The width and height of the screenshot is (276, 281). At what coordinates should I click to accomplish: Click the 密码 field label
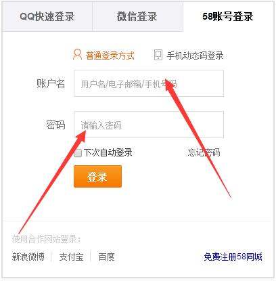[x=55, y=125]
